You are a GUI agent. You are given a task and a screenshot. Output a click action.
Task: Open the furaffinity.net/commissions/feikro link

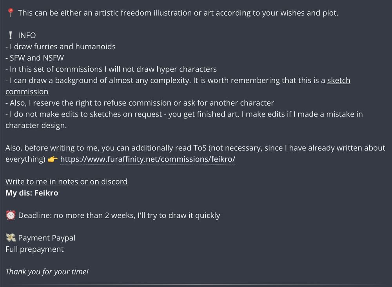pyautogui.click(x=148, y=159)
